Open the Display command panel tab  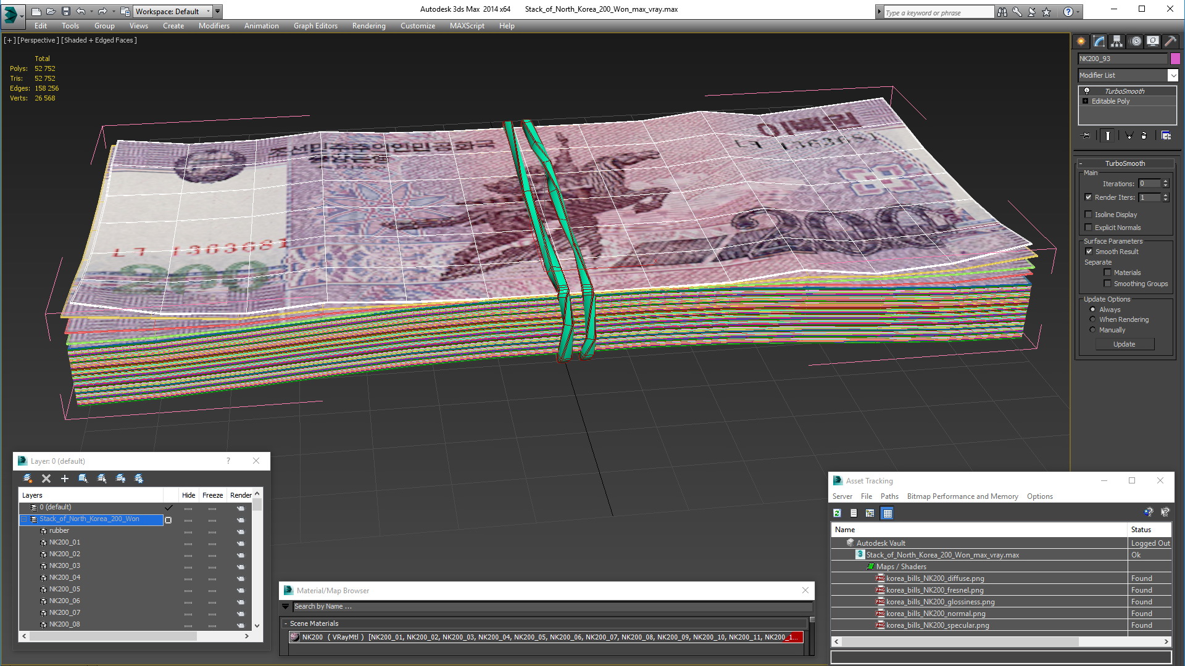[1153, 41]
